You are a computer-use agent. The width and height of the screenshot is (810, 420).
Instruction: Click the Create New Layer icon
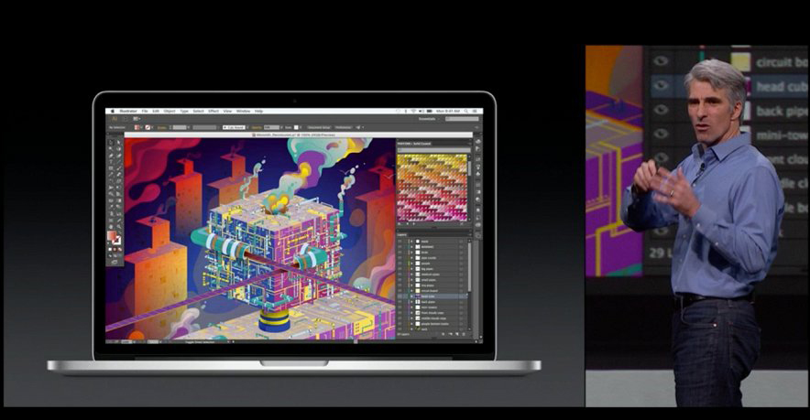coord(457,334)
